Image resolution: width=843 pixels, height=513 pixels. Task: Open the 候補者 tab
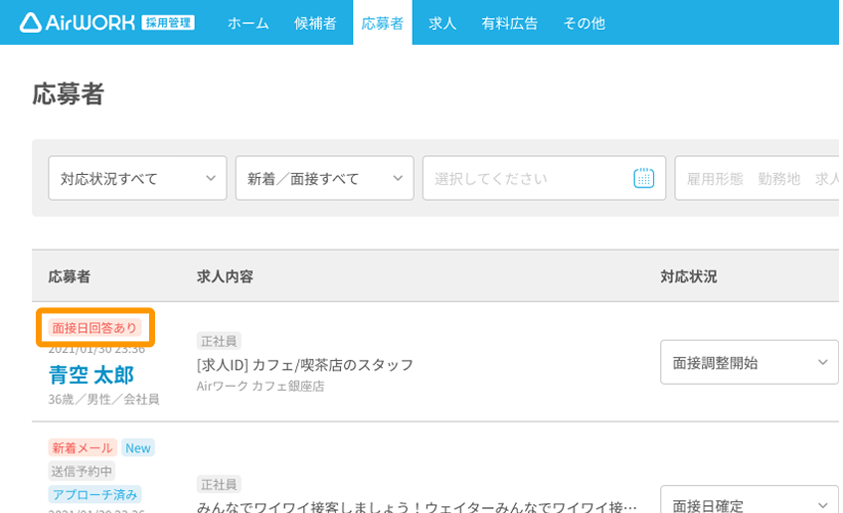pyautogui.click(x=315, y=23)
